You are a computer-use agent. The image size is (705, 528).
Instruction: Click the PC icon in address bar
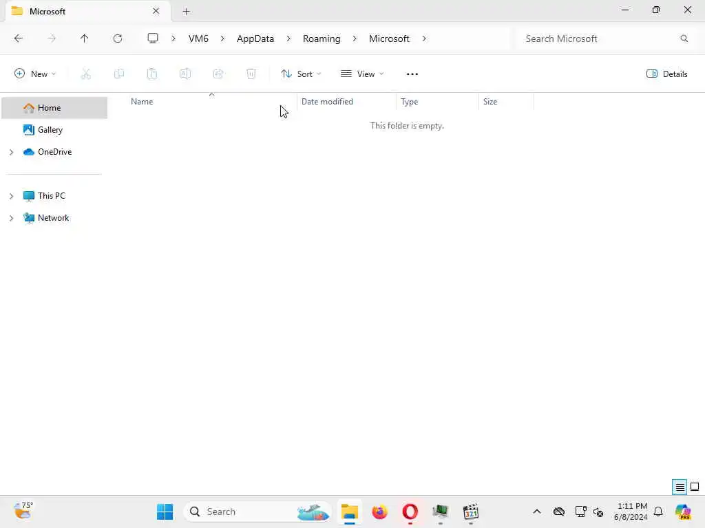click(x=153, y=38)
